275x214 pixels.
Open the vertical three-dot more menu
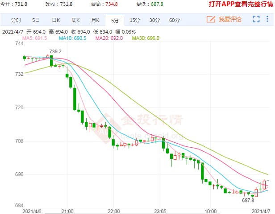(x=267, y=19)
